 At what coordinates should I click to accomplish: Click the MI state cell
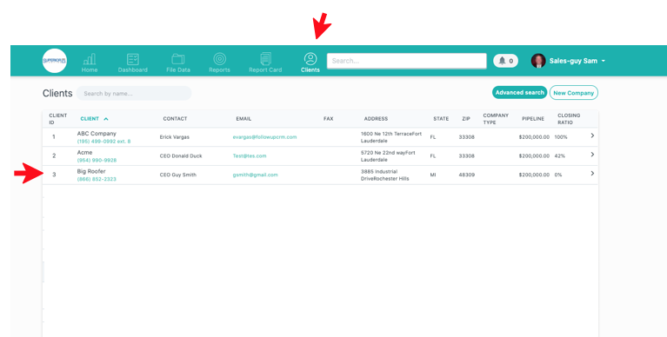tap(433, 175)
